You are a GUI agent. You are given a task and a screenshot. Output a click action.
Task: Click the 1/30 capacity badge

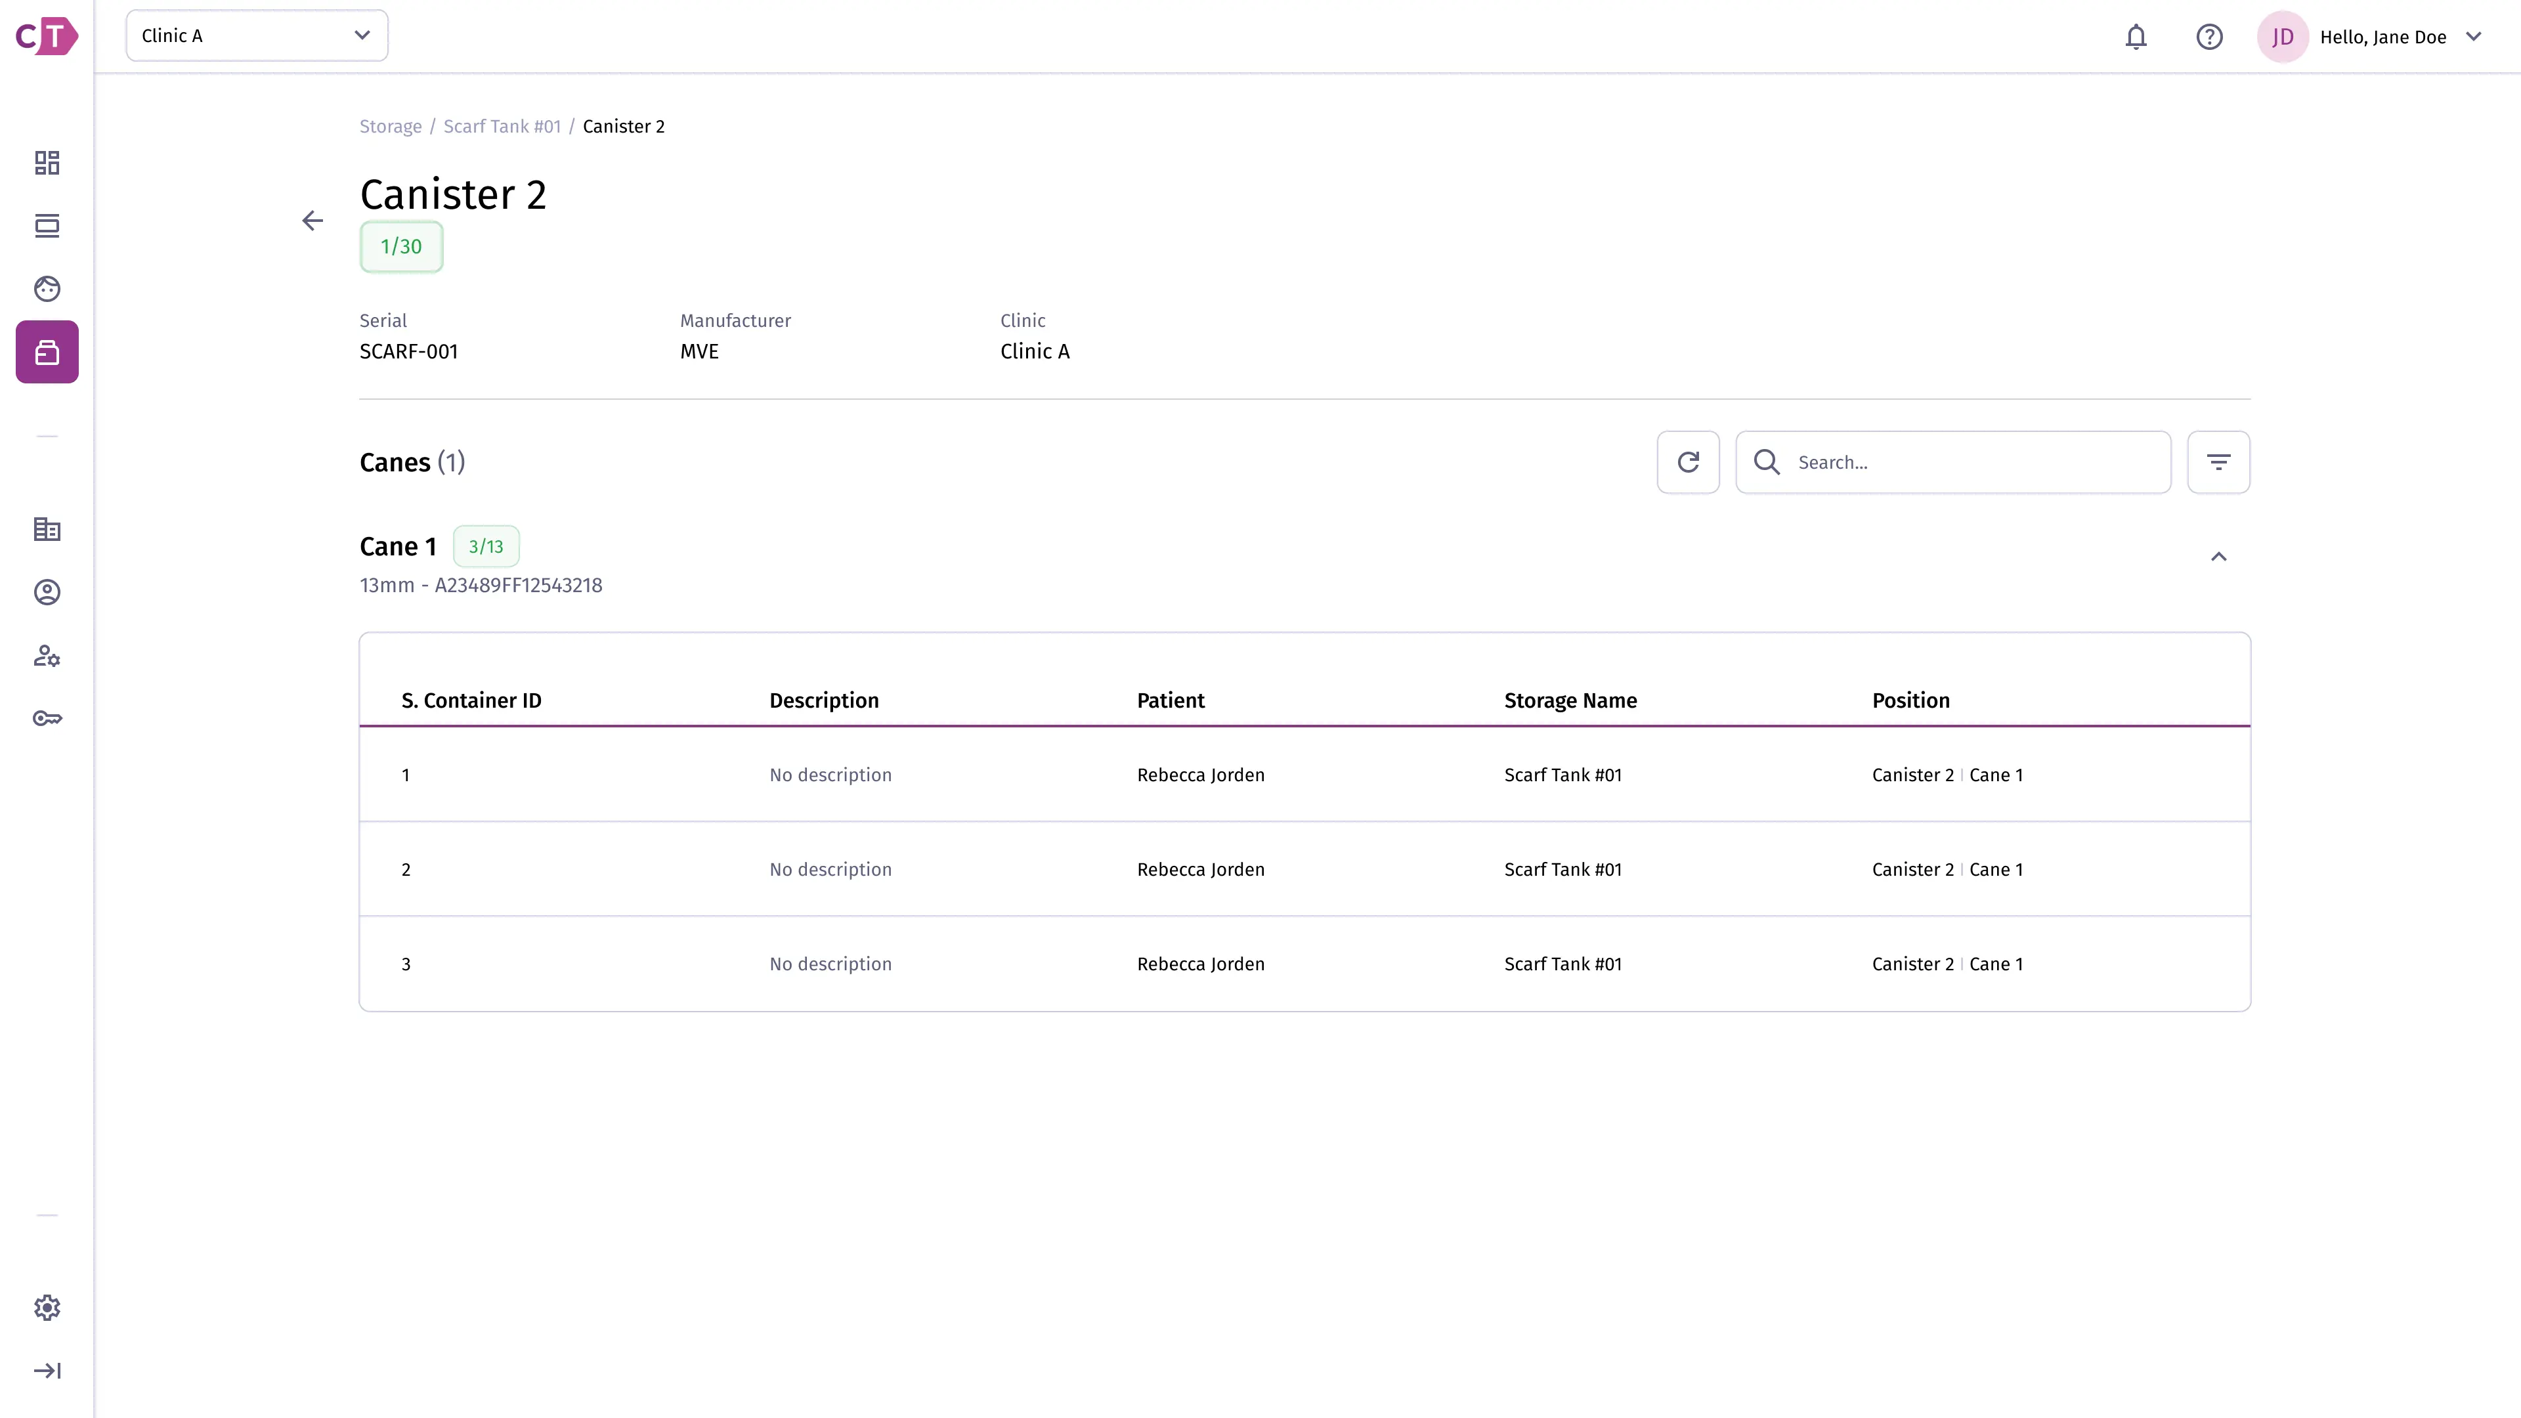point(401,247)
